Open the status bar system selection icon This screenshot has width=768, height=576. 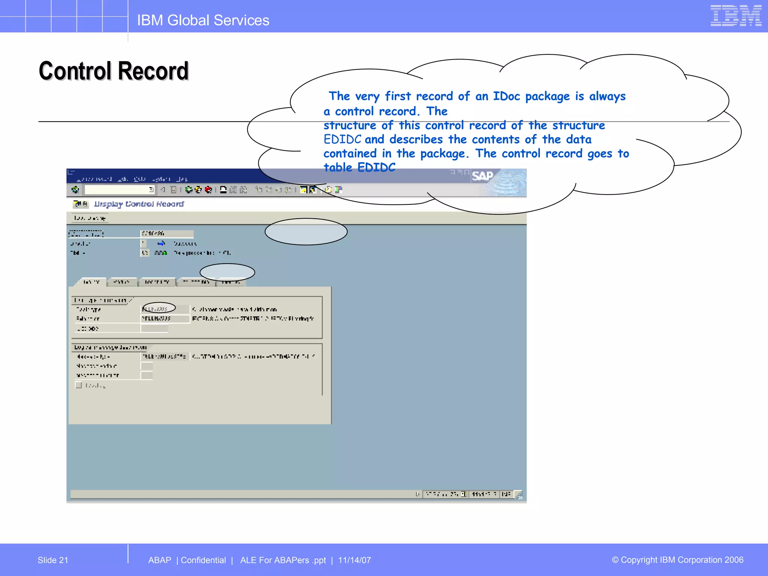coord(464,494)
